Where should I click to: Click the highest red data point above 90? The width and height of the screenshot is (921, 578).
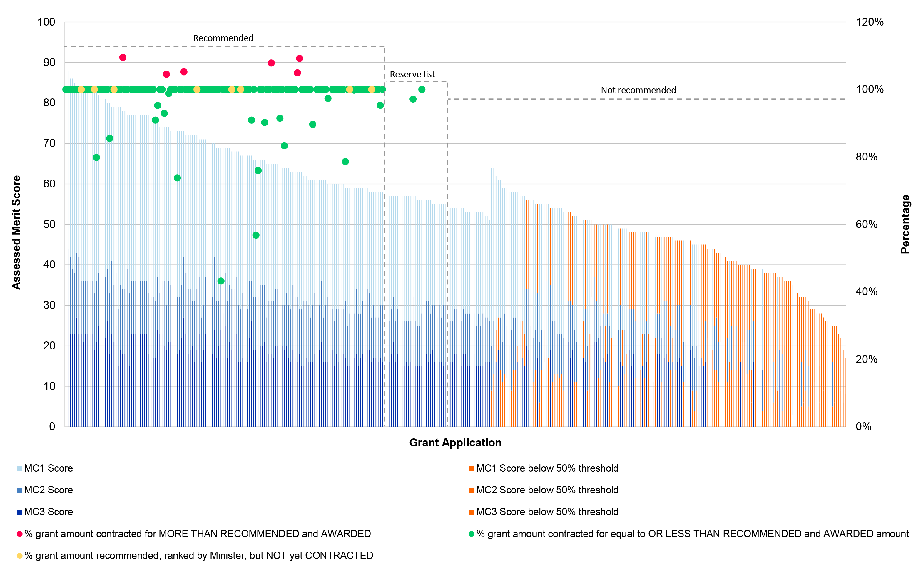pyautogui.click(x=123, y=57)
